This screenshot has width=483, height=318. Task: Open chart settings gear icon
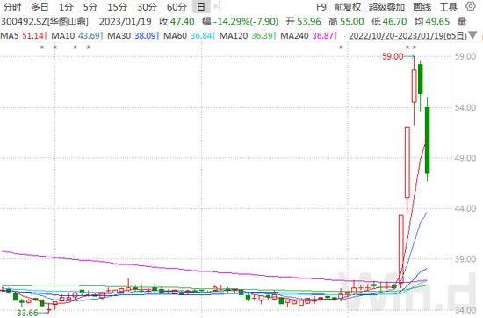click(x=471, y=6)
